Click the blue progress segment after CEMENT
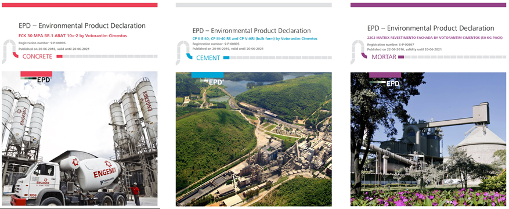 (226, 58)
